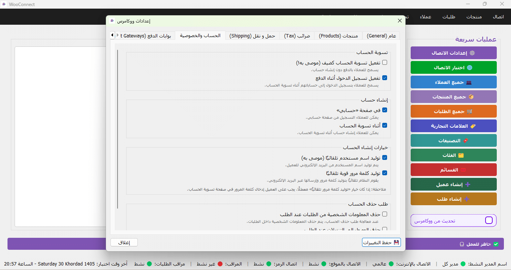This screenshot has height=270, width=511.
Task: Uncheck تفعيل تسجيل الدخول أثناء الدفع
Action: point(384,78)
